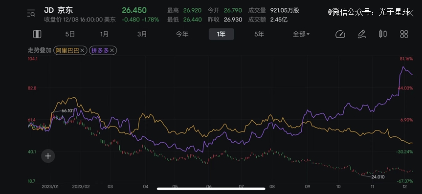Screen dimensions: 422x194
Task: Click the 走势叠加 overlay label
Action: pyautogui.click(x=39, y=50)
